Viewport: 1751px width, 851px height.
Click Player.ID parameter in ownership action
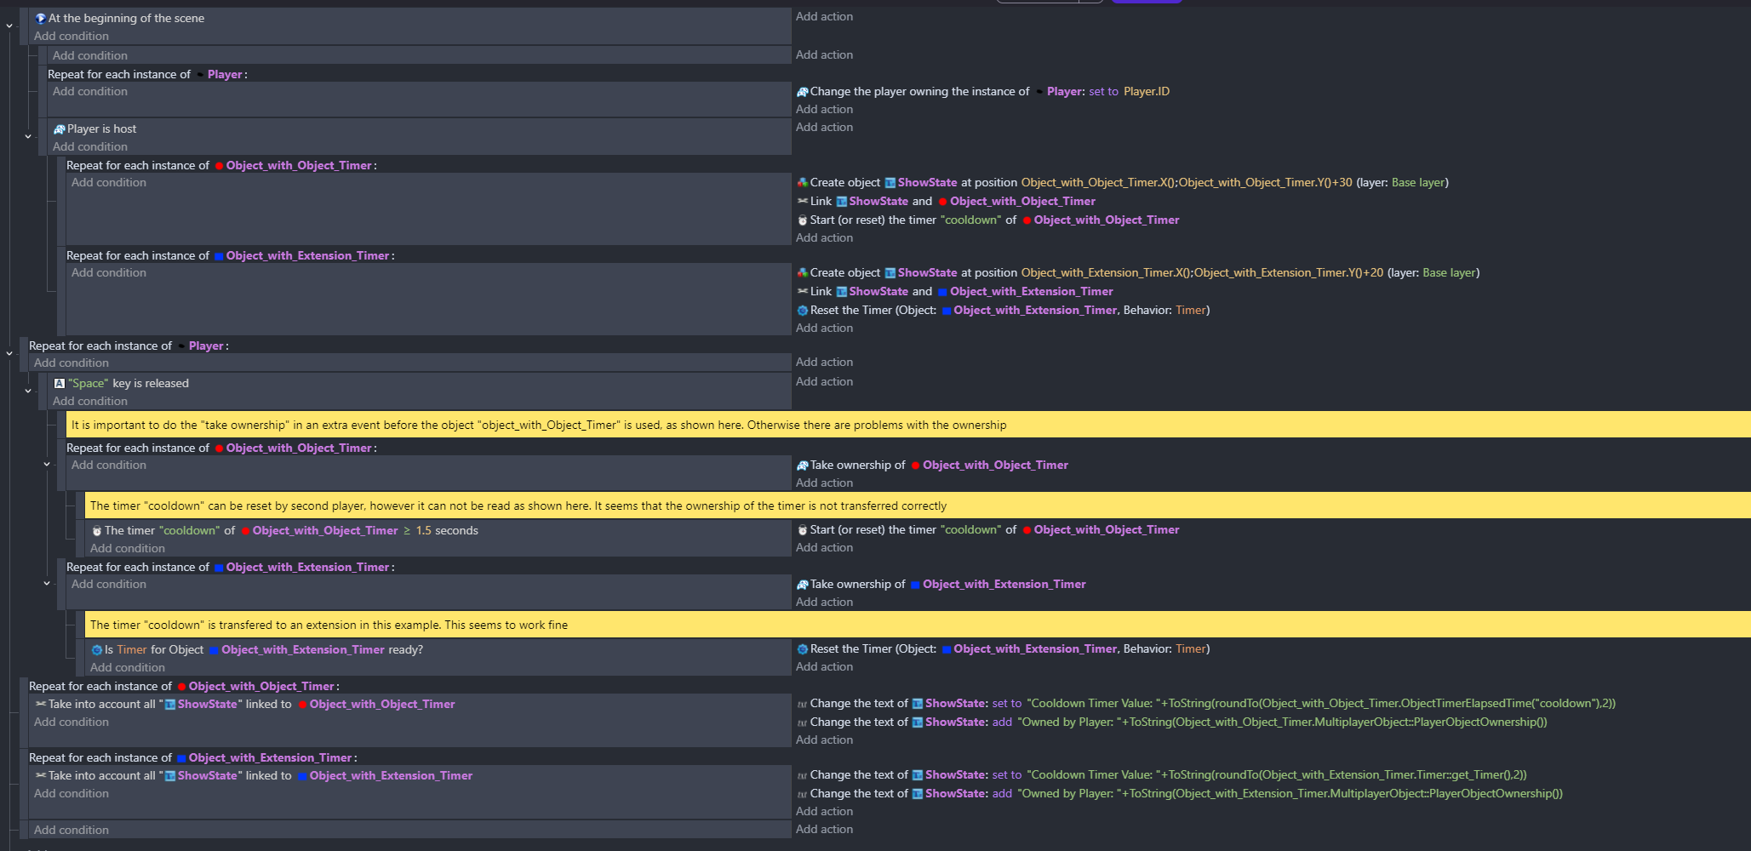[x=1147, y=91]
